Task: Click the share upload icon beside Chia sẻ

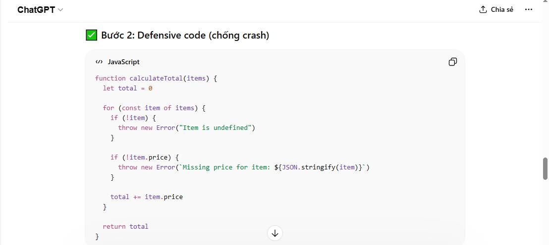Action: [483, 10]
